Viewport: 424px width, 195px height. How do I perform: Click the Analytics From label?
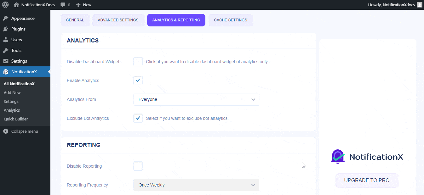pos(82,99)
